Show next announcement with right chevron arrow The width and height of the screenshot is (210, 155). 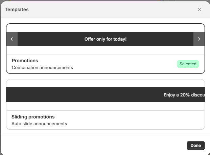[199, 39]
